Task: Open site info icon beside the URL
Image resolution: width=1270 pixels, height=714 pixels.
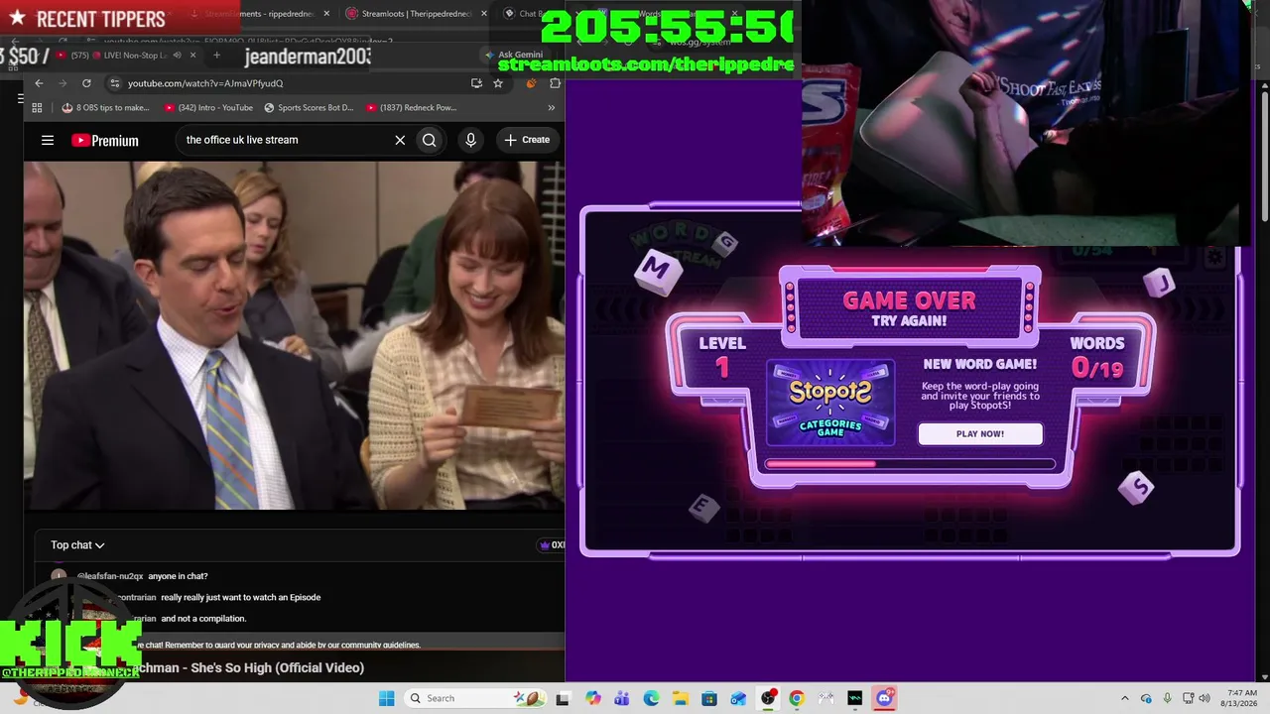Action: tap(115, 83)
